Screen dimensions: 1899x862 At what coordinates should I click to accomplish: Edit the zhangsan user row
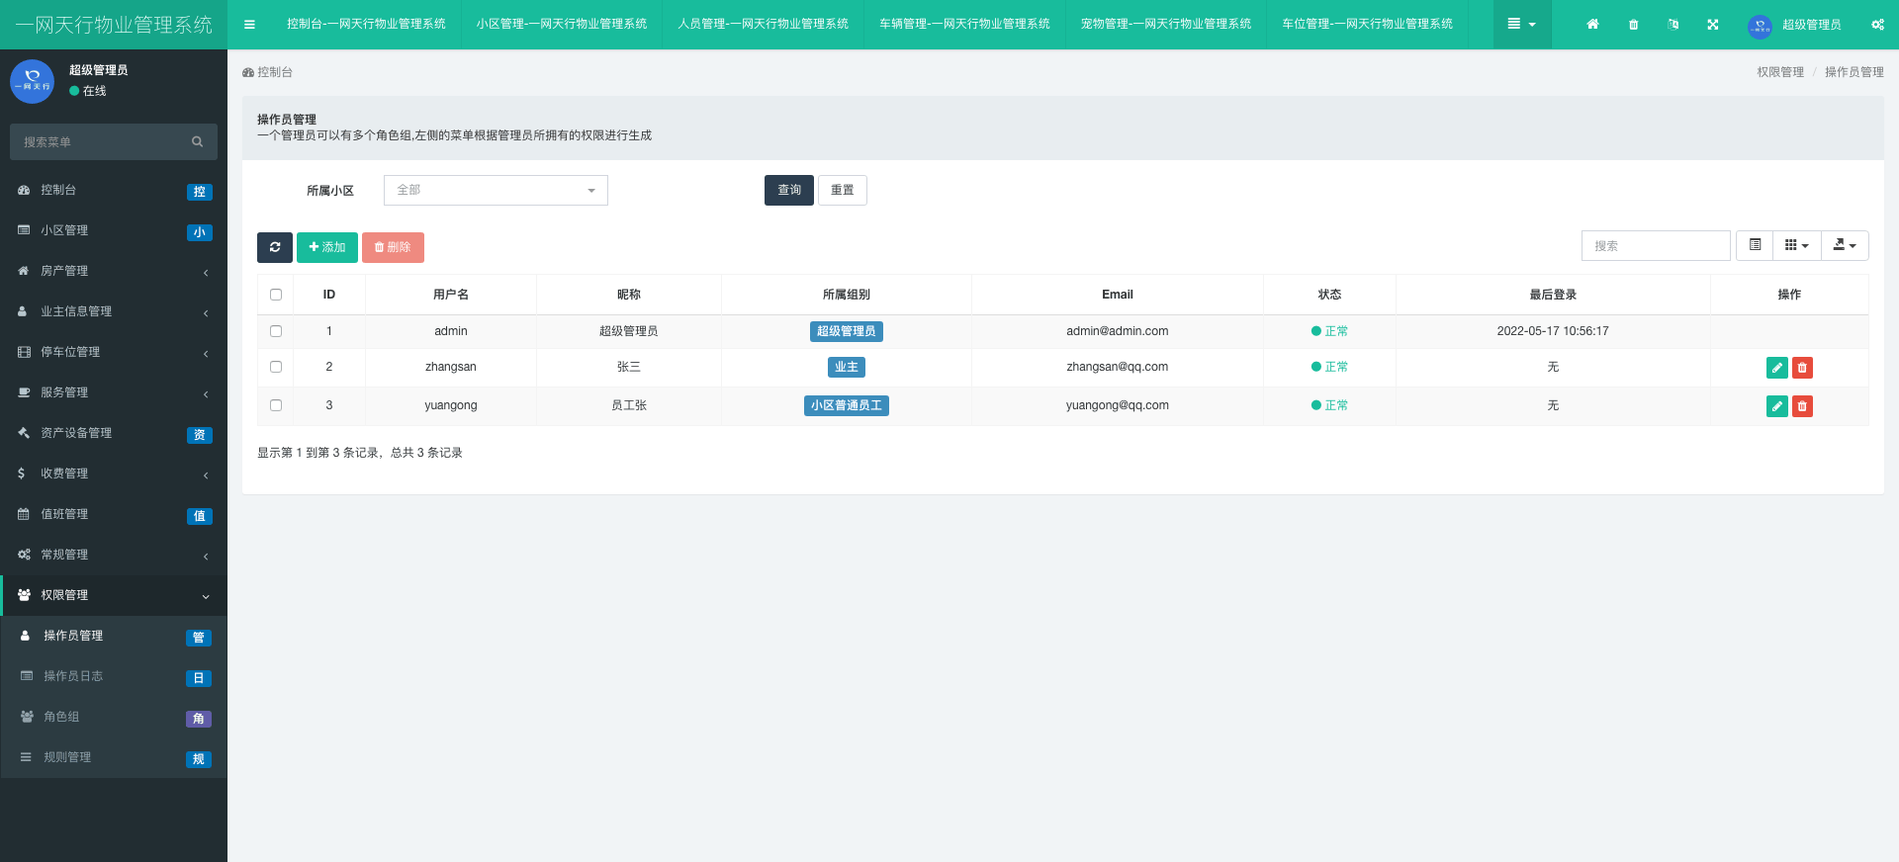point(1776,368)
